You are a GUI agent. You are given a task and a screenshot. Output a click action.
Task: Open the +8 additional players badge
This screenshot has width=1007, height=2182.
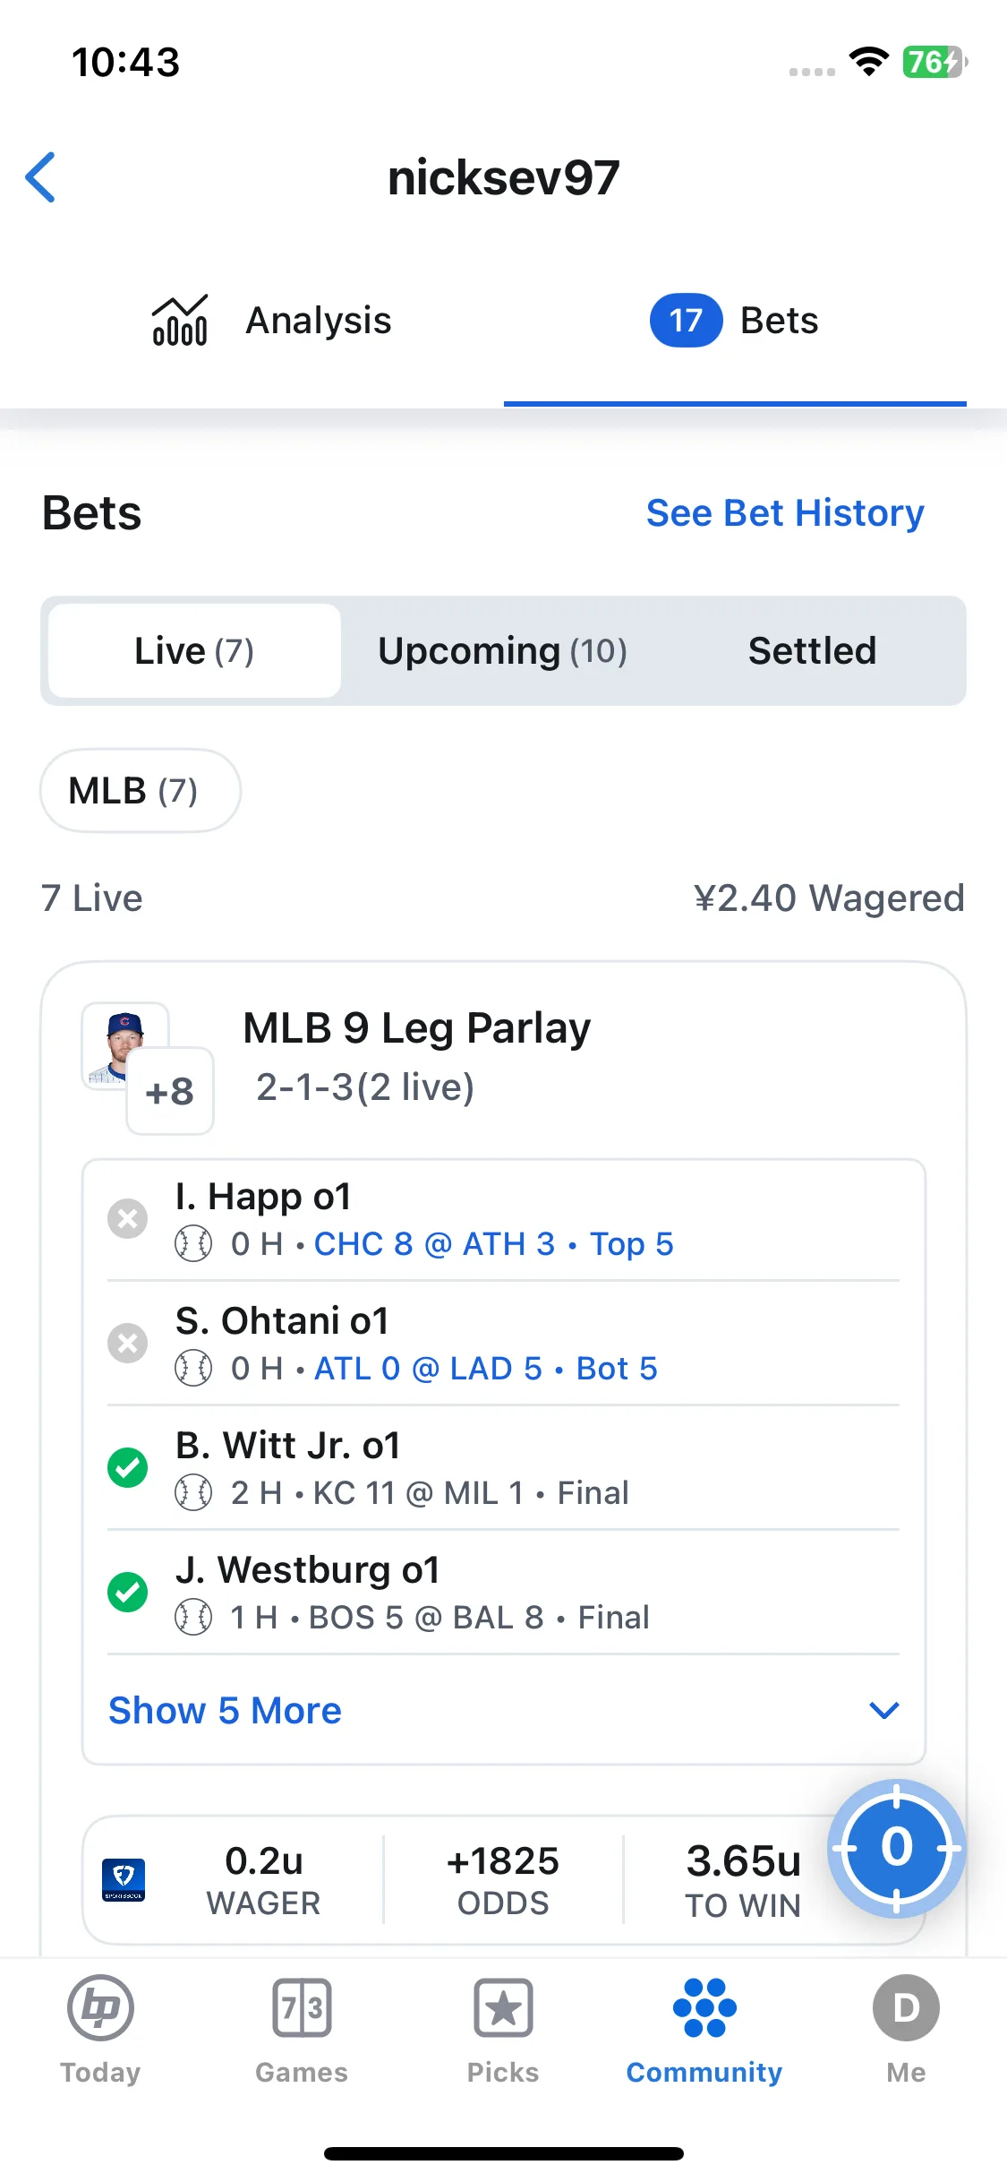pyautogui.click(x=170, y=1091)
